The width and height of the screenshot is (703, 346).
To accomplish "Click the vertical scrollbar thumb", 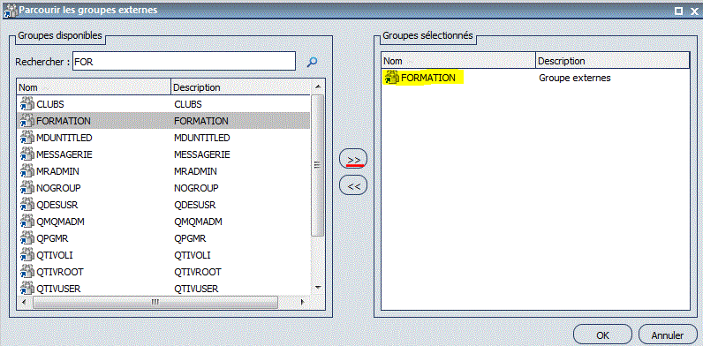I will (318, 165).
